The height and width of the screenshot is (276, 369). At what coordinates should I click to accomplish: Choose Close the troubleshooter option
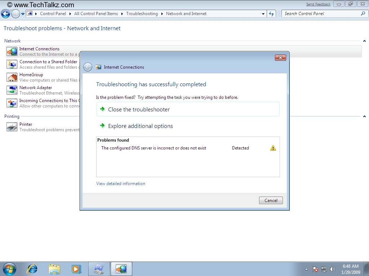tap(139, 110)
